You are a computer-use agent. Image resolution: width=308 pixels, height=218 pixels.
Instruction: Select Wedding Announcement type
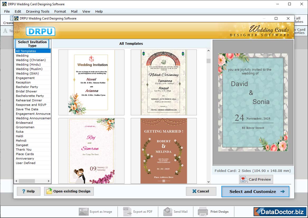pos(33,118)
